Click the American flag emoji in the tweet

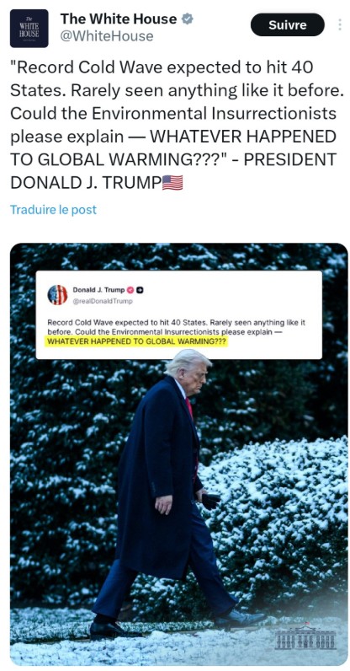(172, 182)
